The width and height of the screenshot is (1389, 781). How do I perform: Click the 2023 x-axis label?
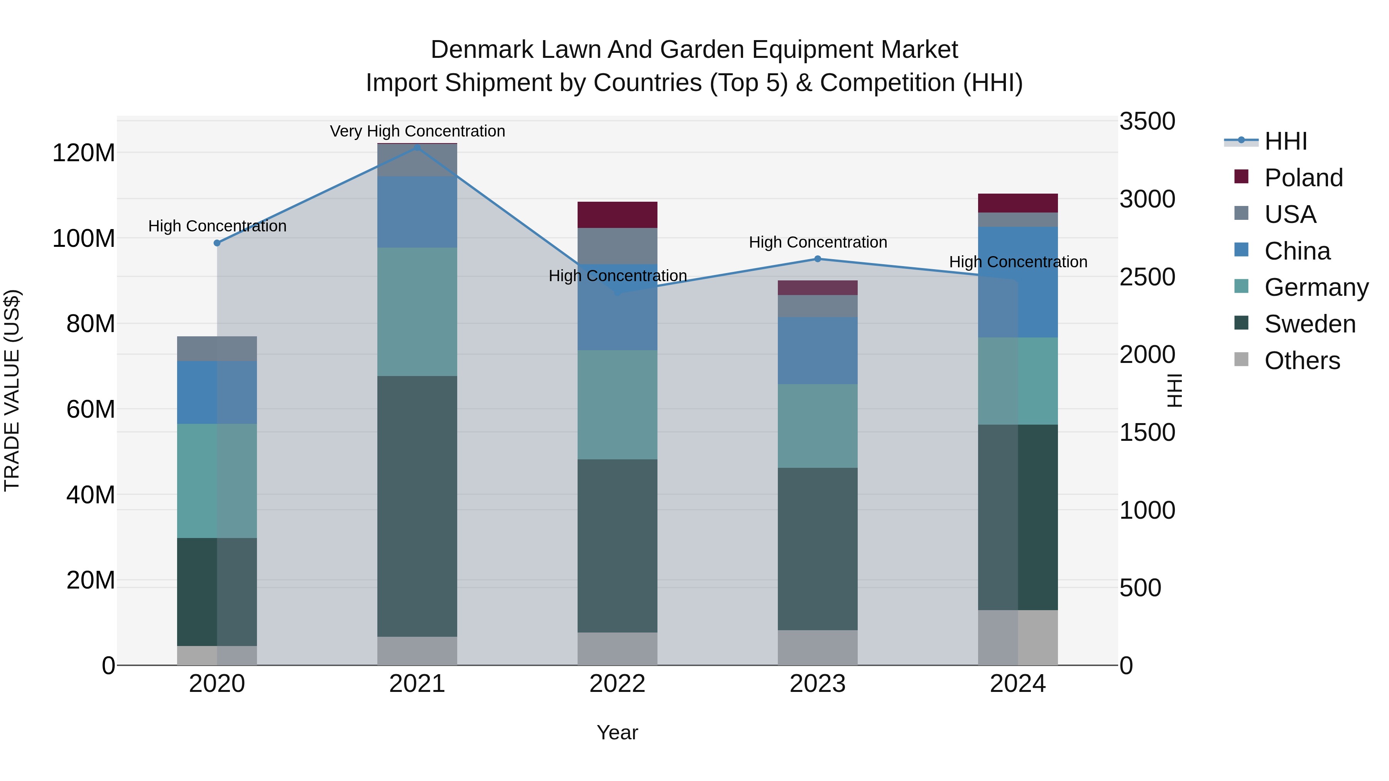click(818, 684)
